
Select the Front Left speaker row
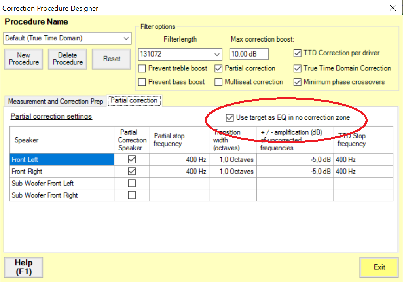point(62,160)
